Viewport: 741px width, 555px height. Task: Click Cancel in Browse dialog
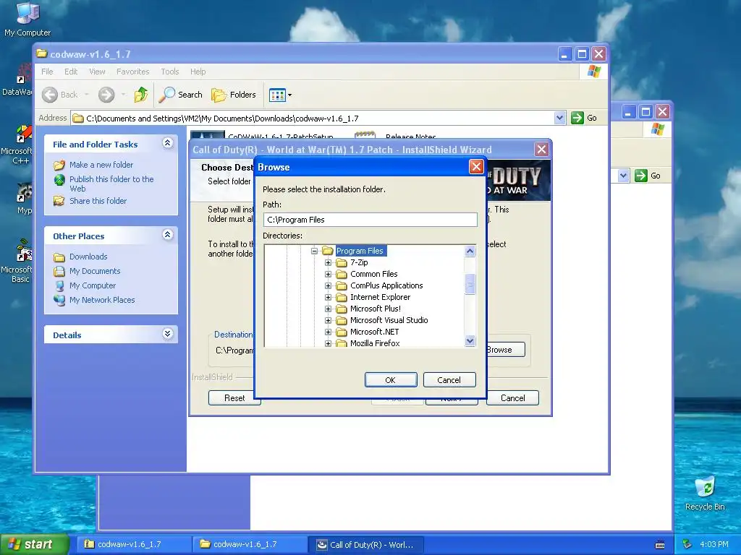(449, 380)
